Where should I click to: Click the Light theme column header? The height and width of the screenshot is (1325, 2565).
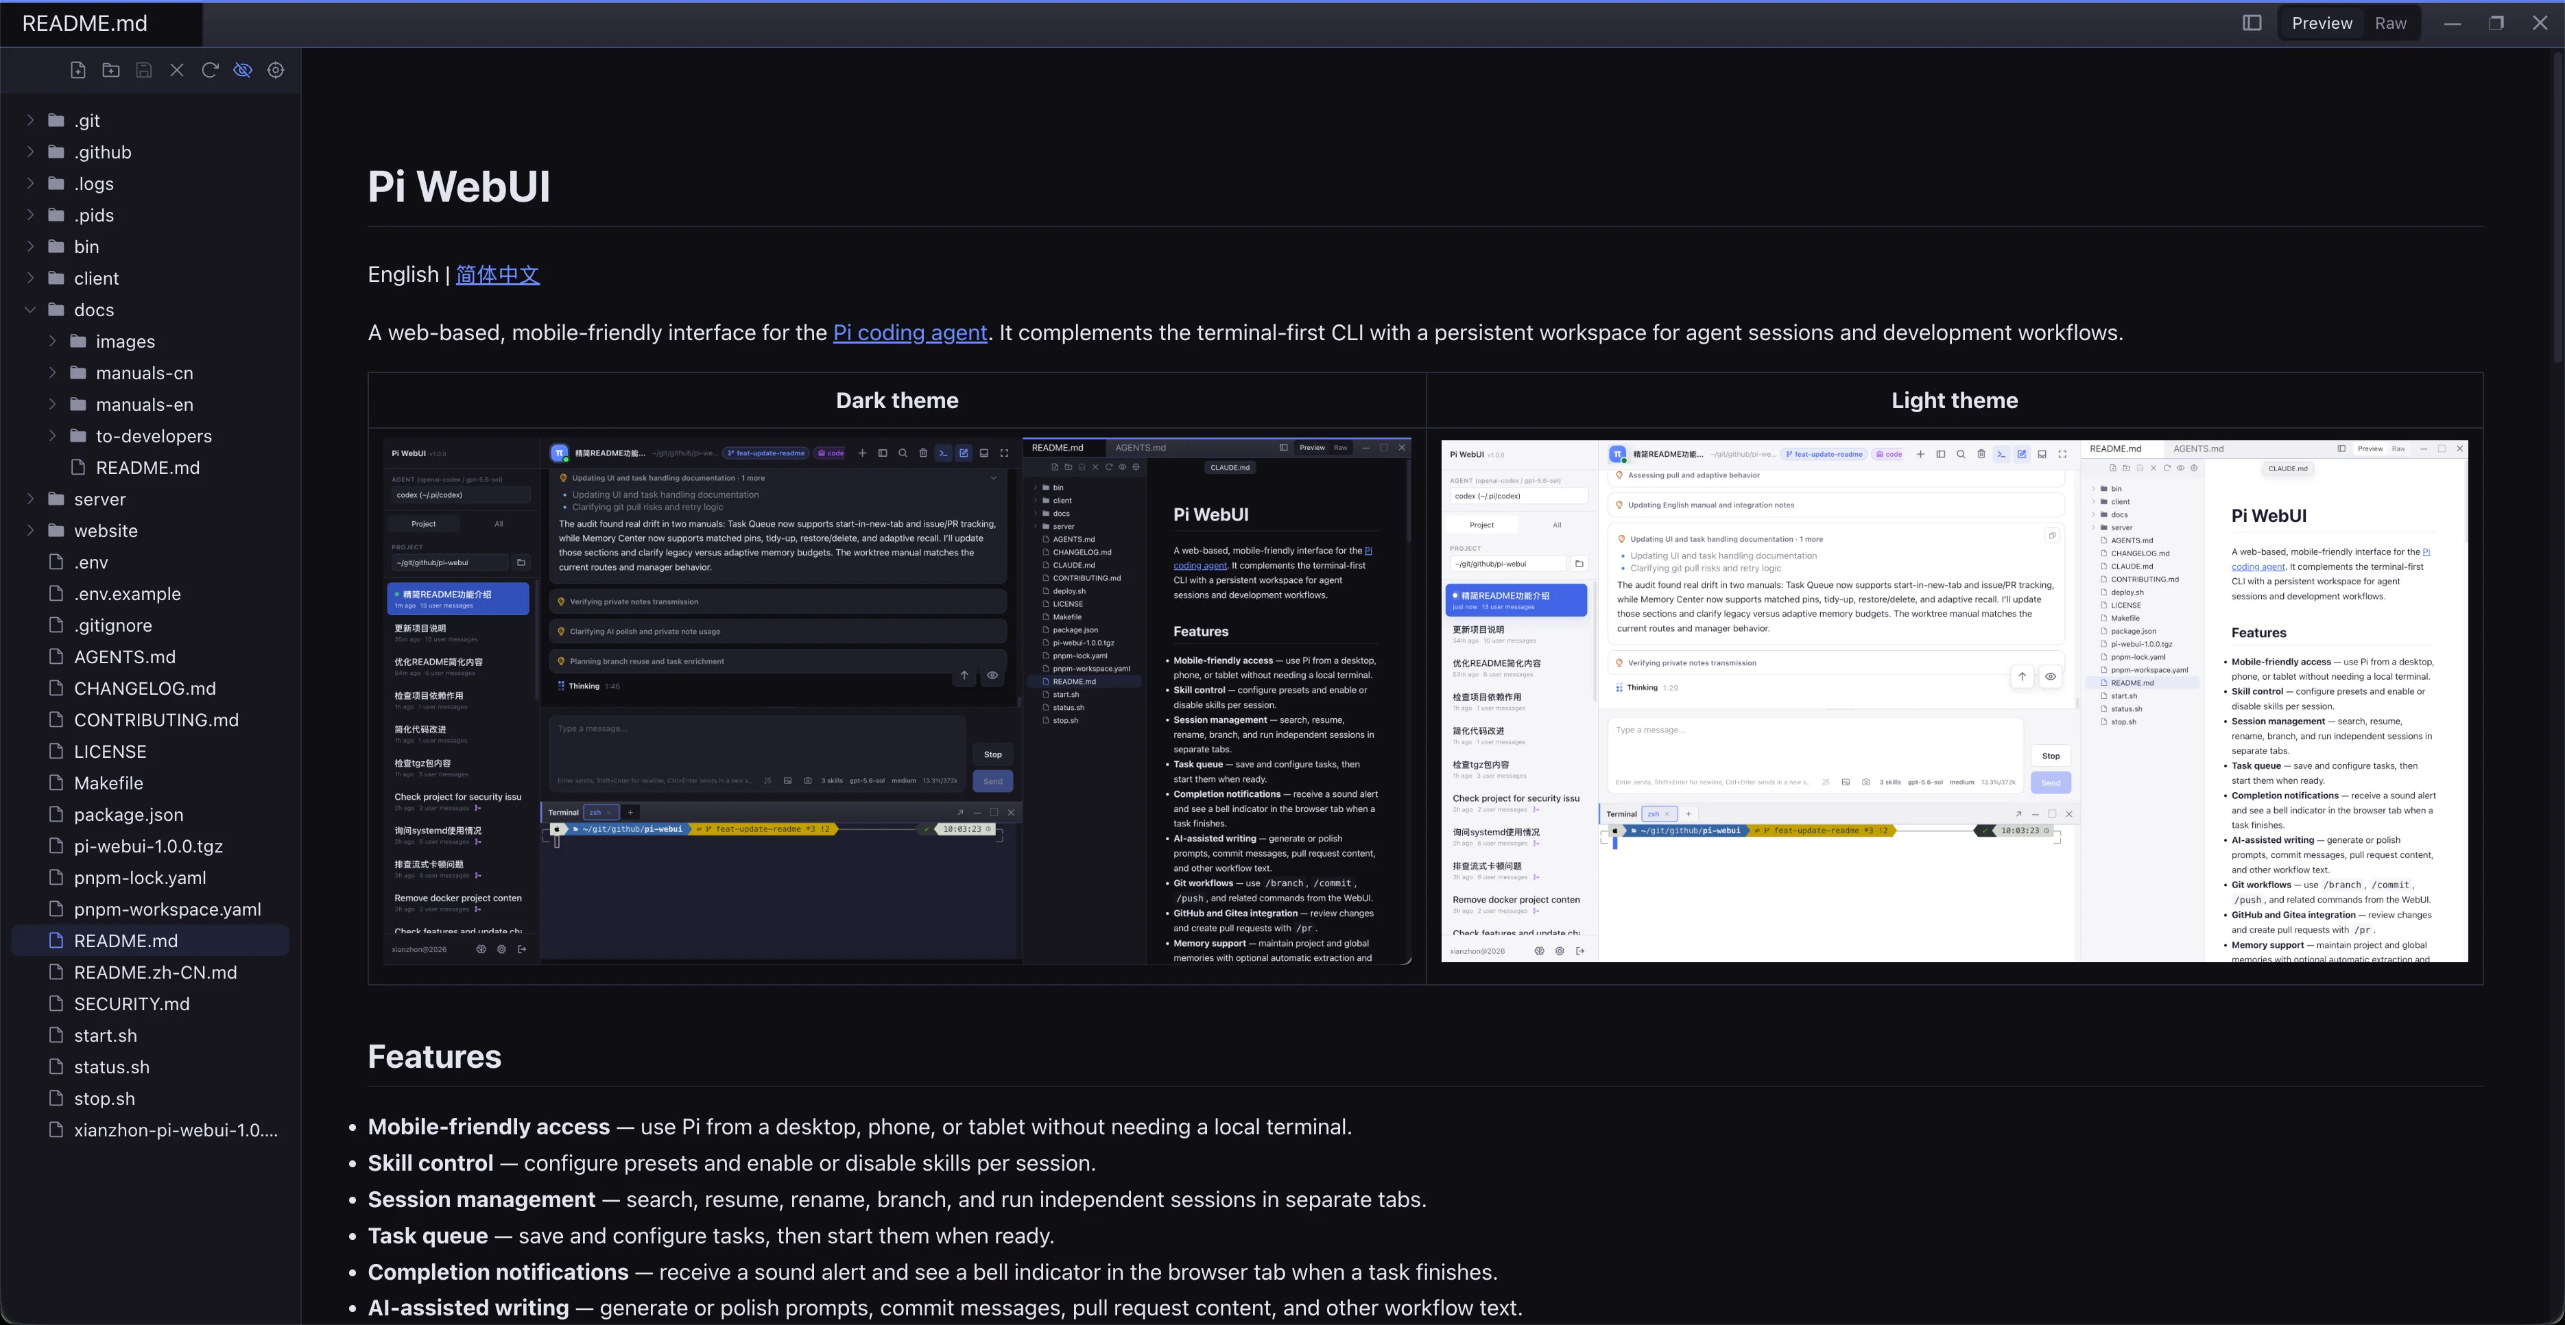1955,401
